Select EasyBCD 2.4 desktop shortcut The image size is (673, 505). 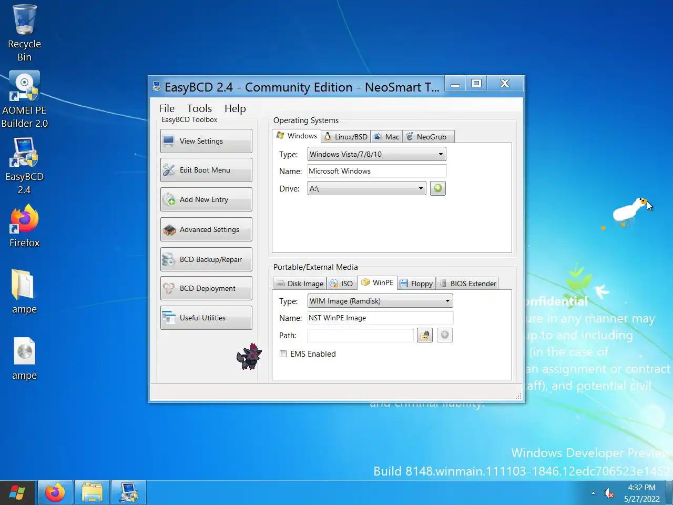tap(24, 166)
